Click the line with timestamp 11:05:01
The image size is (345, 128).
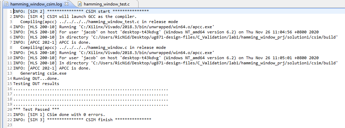pyautogui.click(x=166, y=58)
